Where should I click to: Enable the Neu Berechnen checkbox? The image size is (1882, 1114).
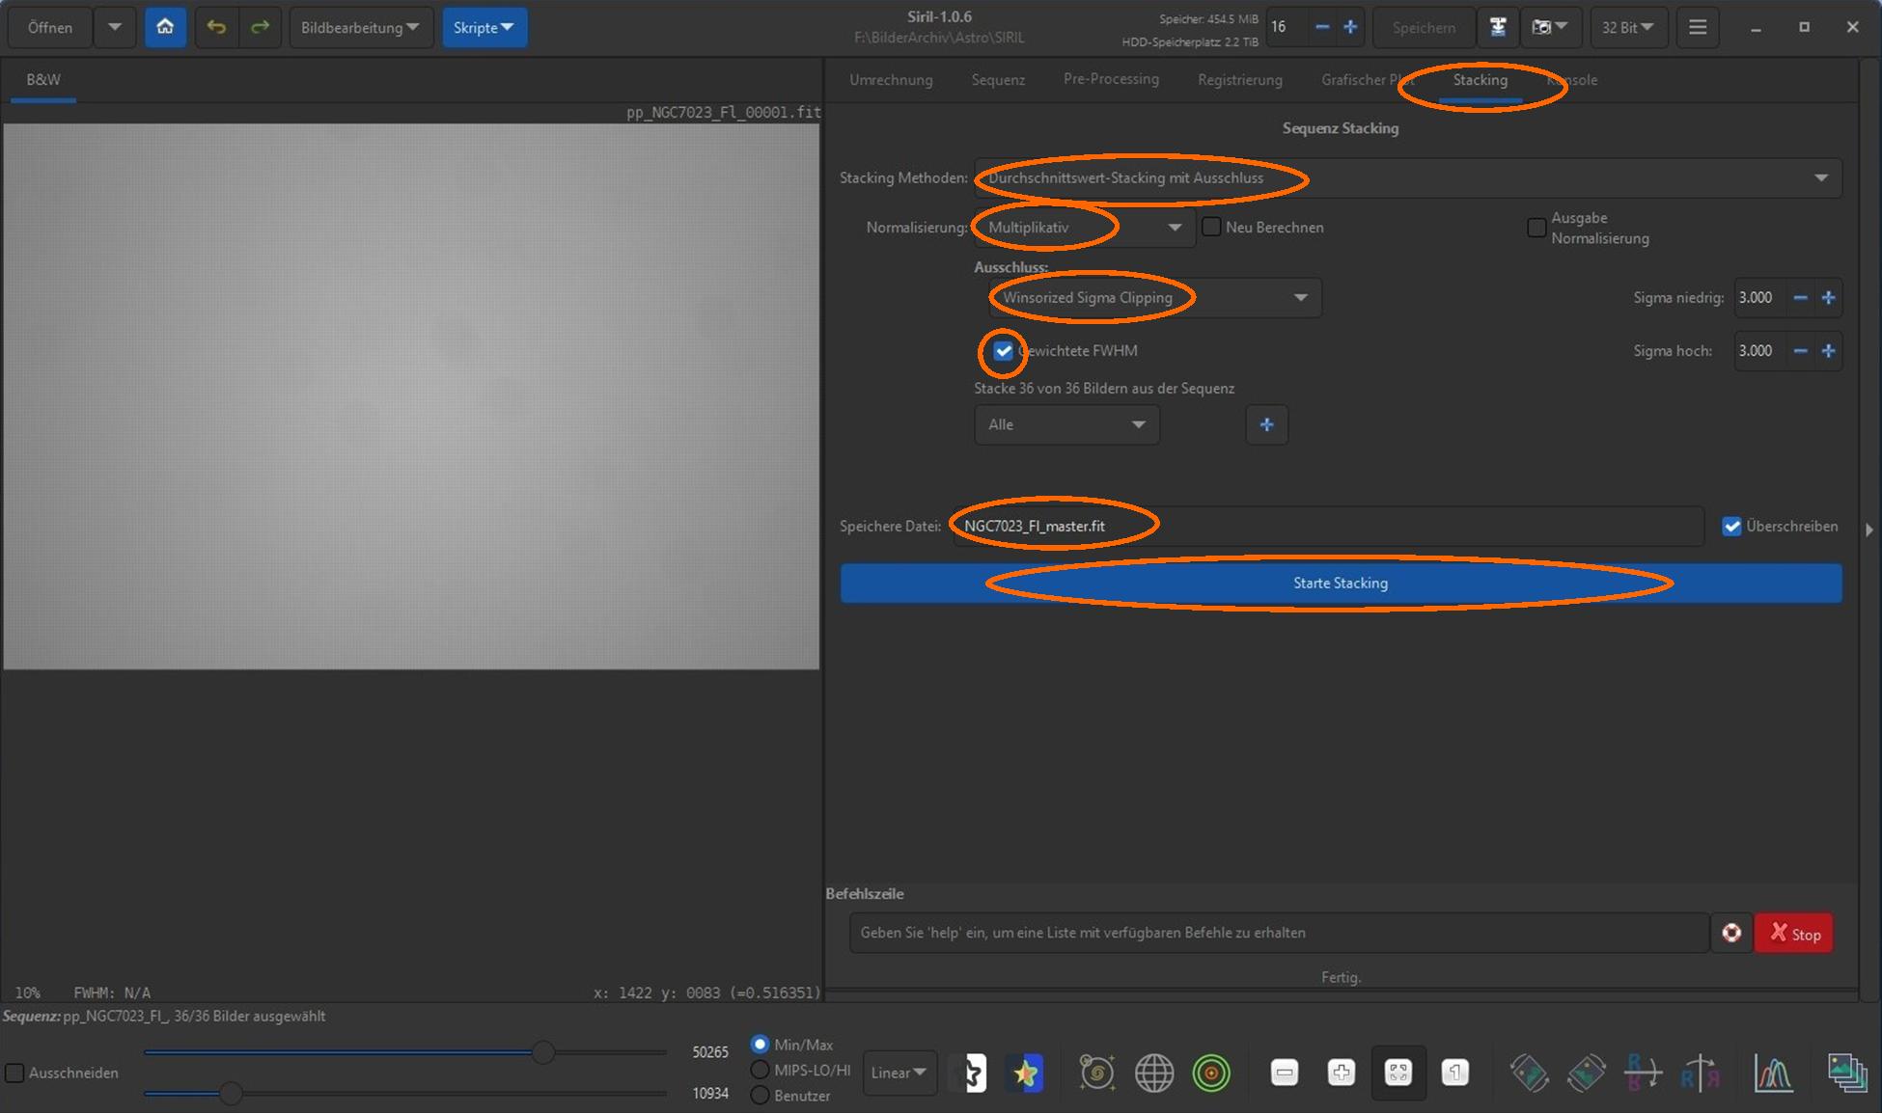[x=1211, y=228]
